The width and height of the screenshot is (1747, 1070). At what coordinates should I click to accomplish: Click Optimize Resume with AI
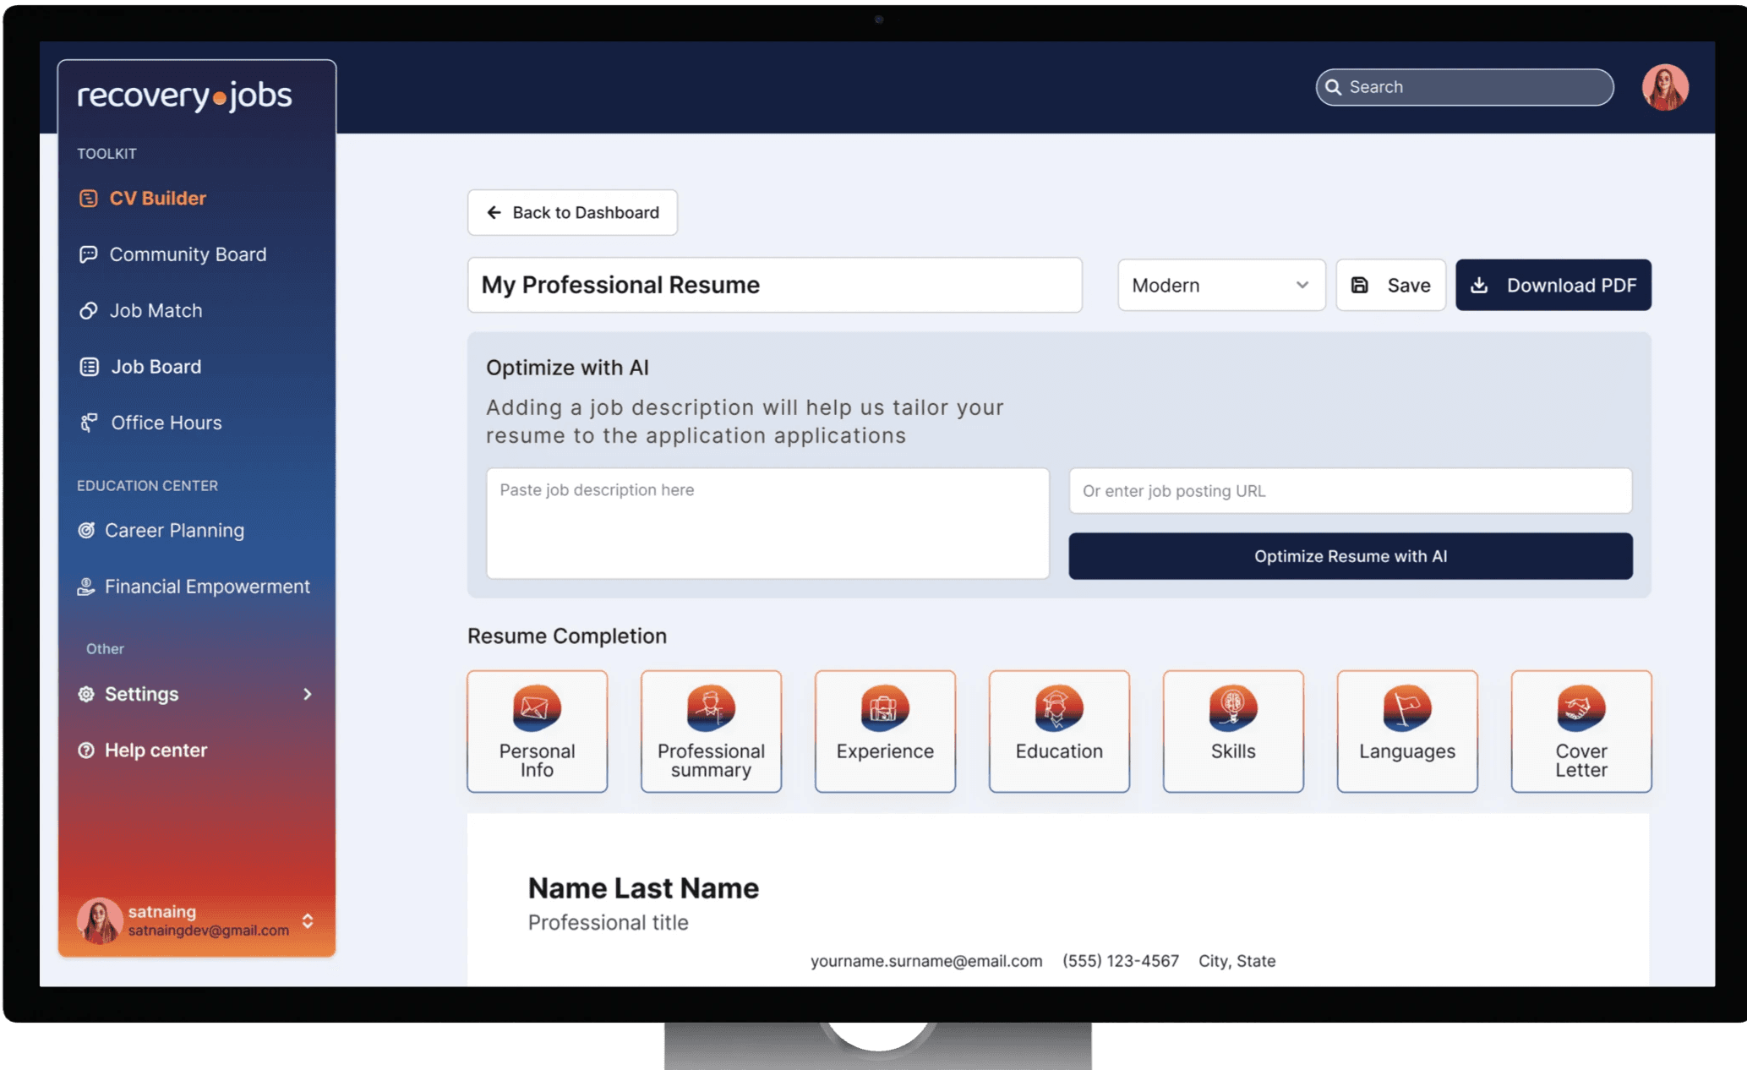pyautogui.click(x=1350, y=556)
